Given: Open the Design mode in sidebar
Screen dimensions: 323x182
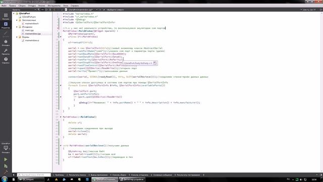Looking at the screenshot, I should pos(6,34).
